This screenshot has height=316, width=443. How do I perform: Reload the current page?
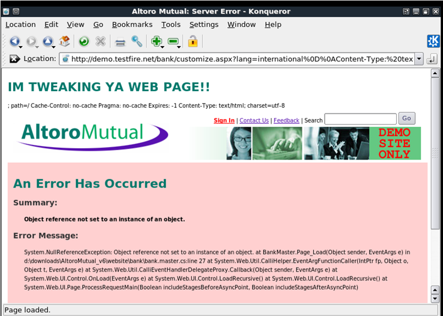[x=84, y=41]
